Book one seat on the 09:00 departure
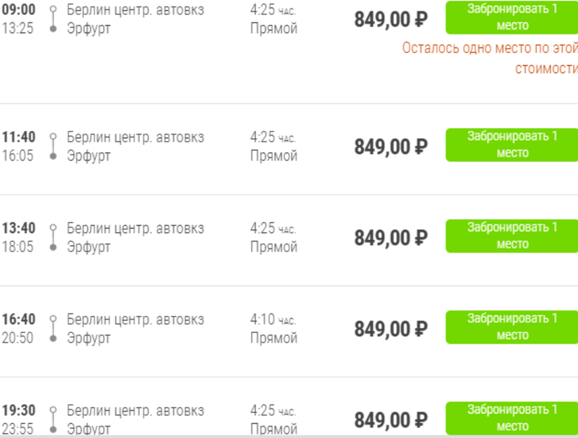 click(x=512, y=18)
